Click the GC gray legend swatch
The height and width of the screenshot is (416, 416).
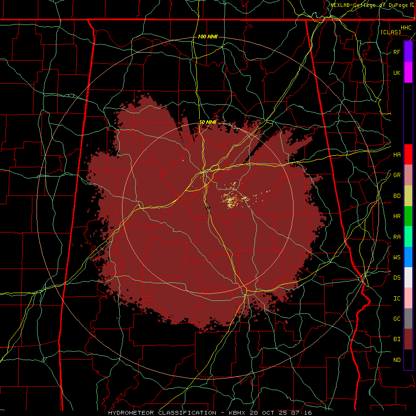(x=408, y=318)
